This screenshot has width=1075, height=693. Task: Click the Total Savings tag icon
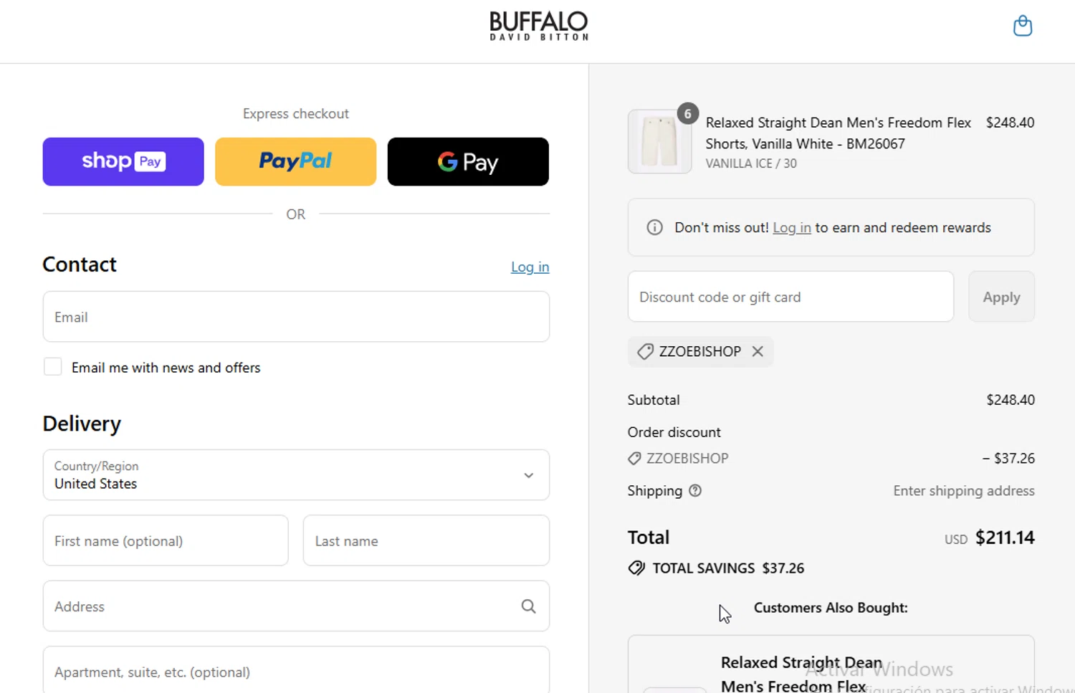click(636, 568)
